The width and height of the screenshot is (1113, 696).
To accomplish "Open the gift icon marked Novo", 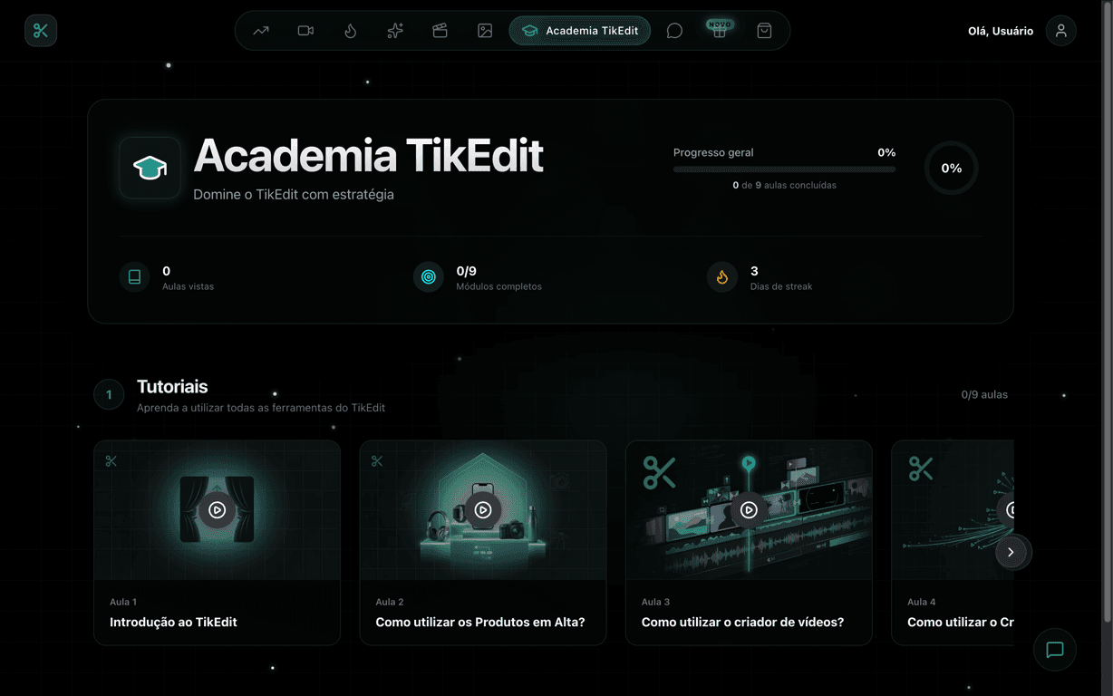I will click(720, 31).
